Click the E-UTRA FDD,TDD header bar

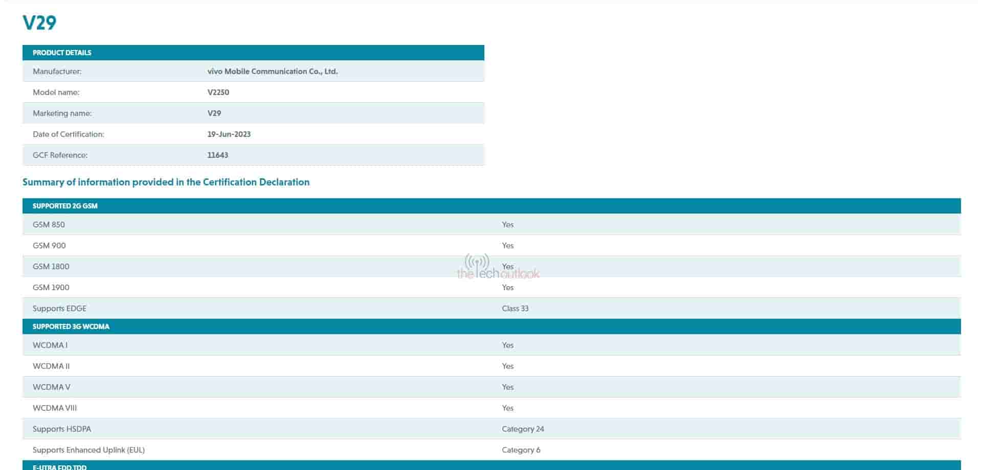coord(60,466)
